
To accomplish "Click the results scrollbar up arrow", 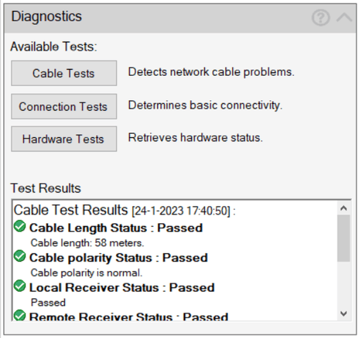I will 343,209.
